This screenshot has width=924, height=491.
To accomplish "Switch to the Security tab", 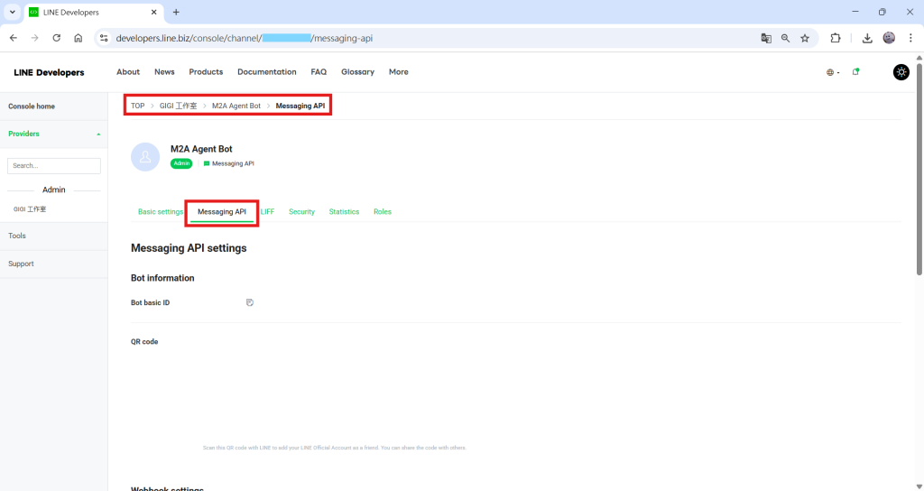I will (x=301, y=211).
